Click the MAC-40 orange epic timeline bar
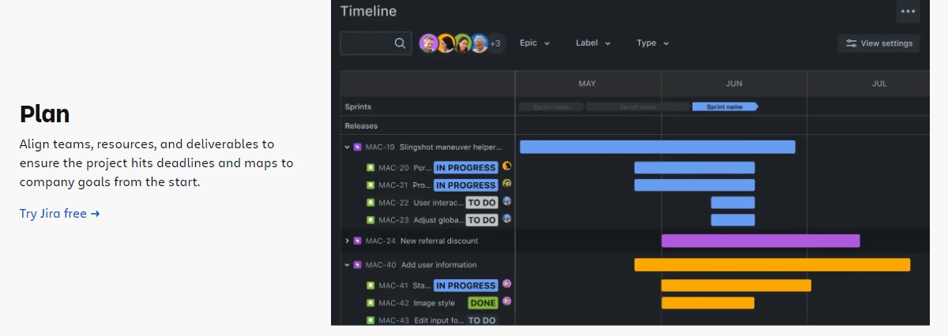 [773, 265]
